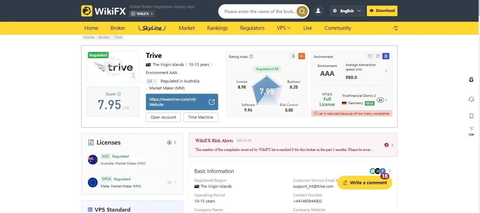
Task: Click the Software 9.94 rating
Action: [248, 107]
